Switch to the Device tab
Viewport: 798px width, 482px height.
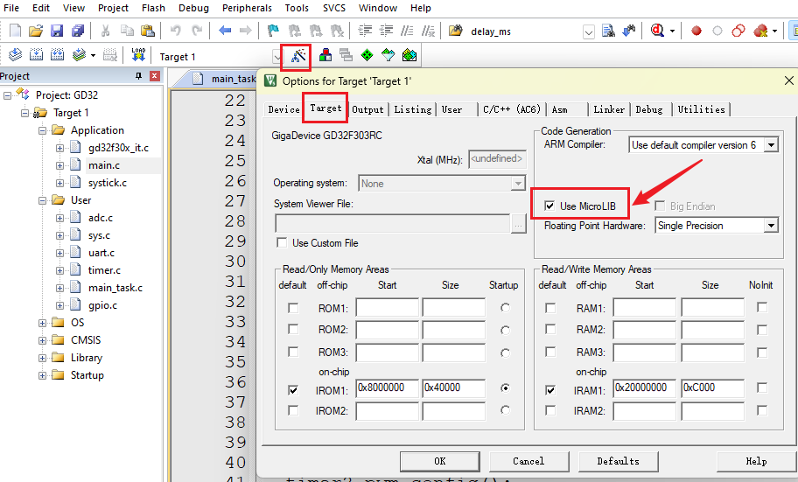click(x=284, y=109)
